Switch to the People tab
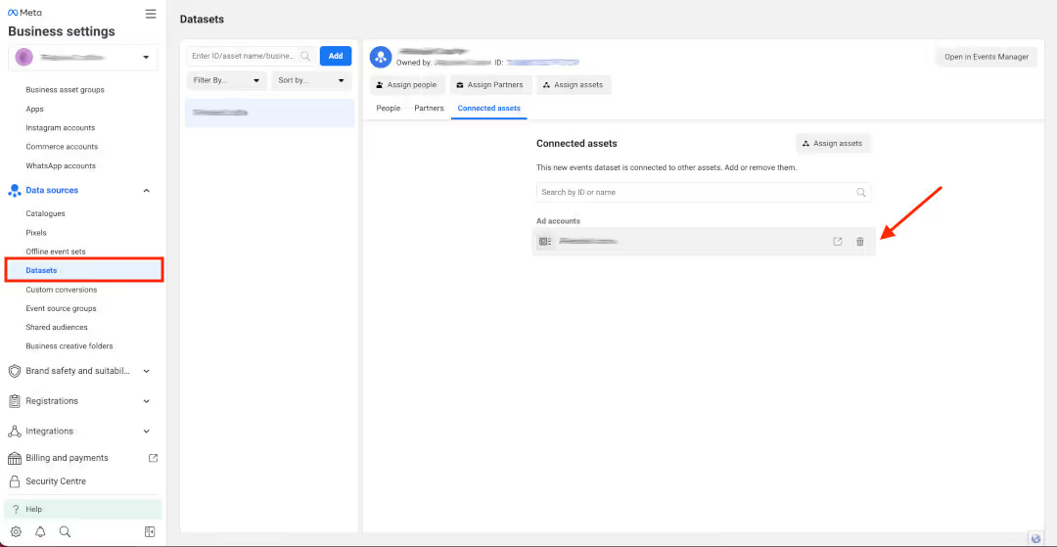Viewport: 1057px width, 547px height. 389,108
